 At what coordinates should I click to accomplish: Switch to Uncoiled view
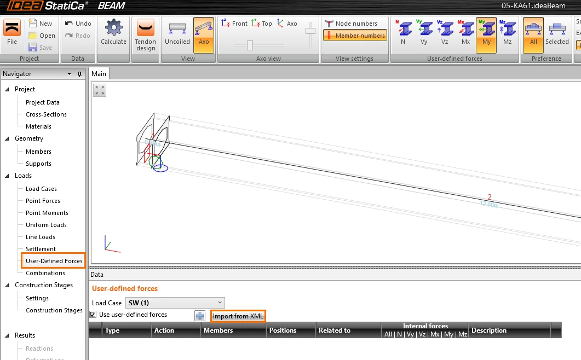(x=177, y=35)
